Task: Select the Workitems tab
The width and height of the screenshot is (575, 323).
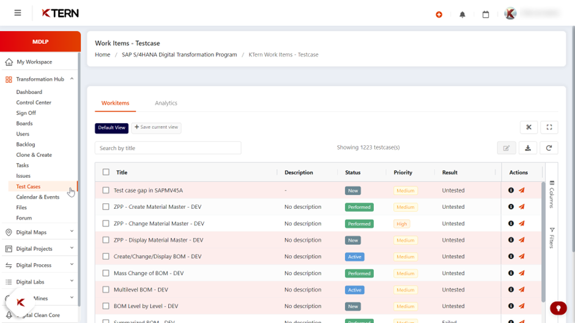Action: tap(115, 103)
